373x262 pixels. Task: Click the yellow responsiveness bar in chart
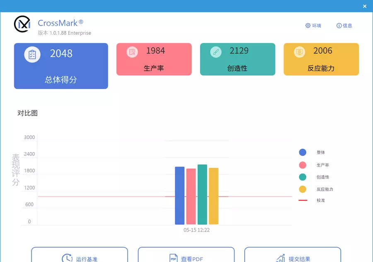pyautogui.click(x=213, y=196)
